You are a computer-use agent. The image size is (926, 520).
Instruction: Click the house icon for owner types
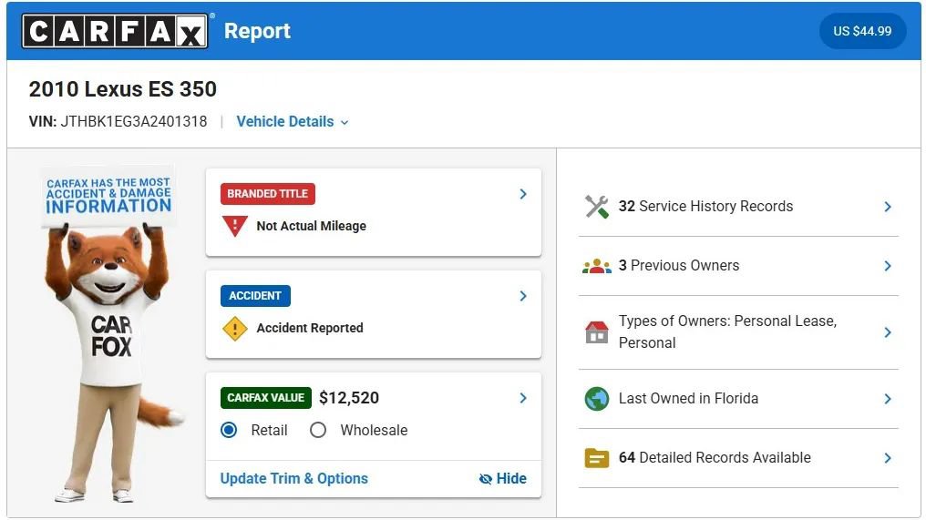pyautogui.click(x=596, y=332)
